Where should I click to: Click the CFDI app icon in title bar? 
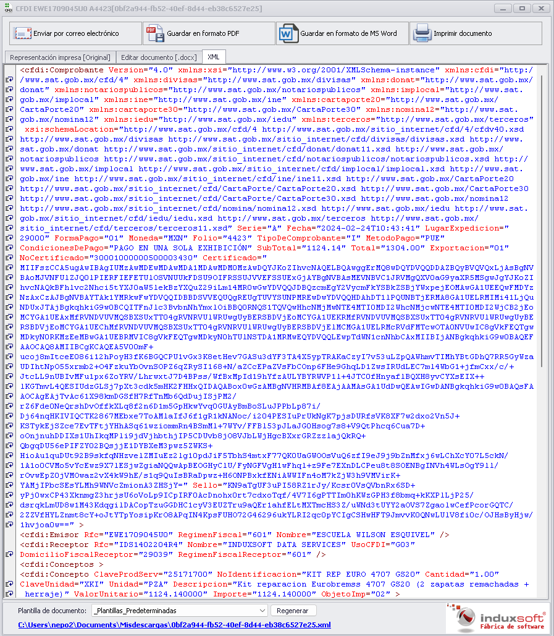click(x=7, y=9)
